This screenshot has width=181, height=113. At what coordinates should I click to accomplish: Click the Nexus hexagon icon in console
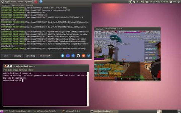pos(63,55)
